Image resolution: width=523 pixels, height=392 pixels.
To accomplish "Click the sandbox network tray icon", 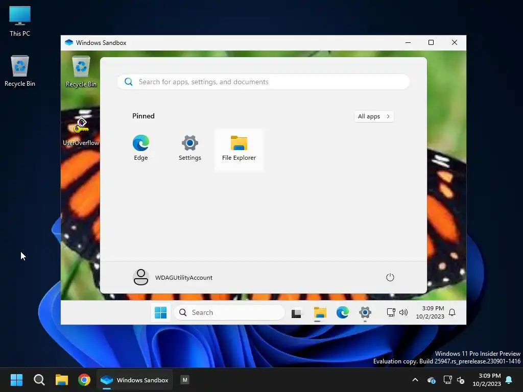I will pyautogui.click(x=391, y=312).
